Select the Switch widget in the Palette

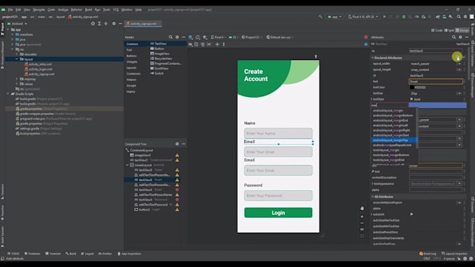pos(157,73)
